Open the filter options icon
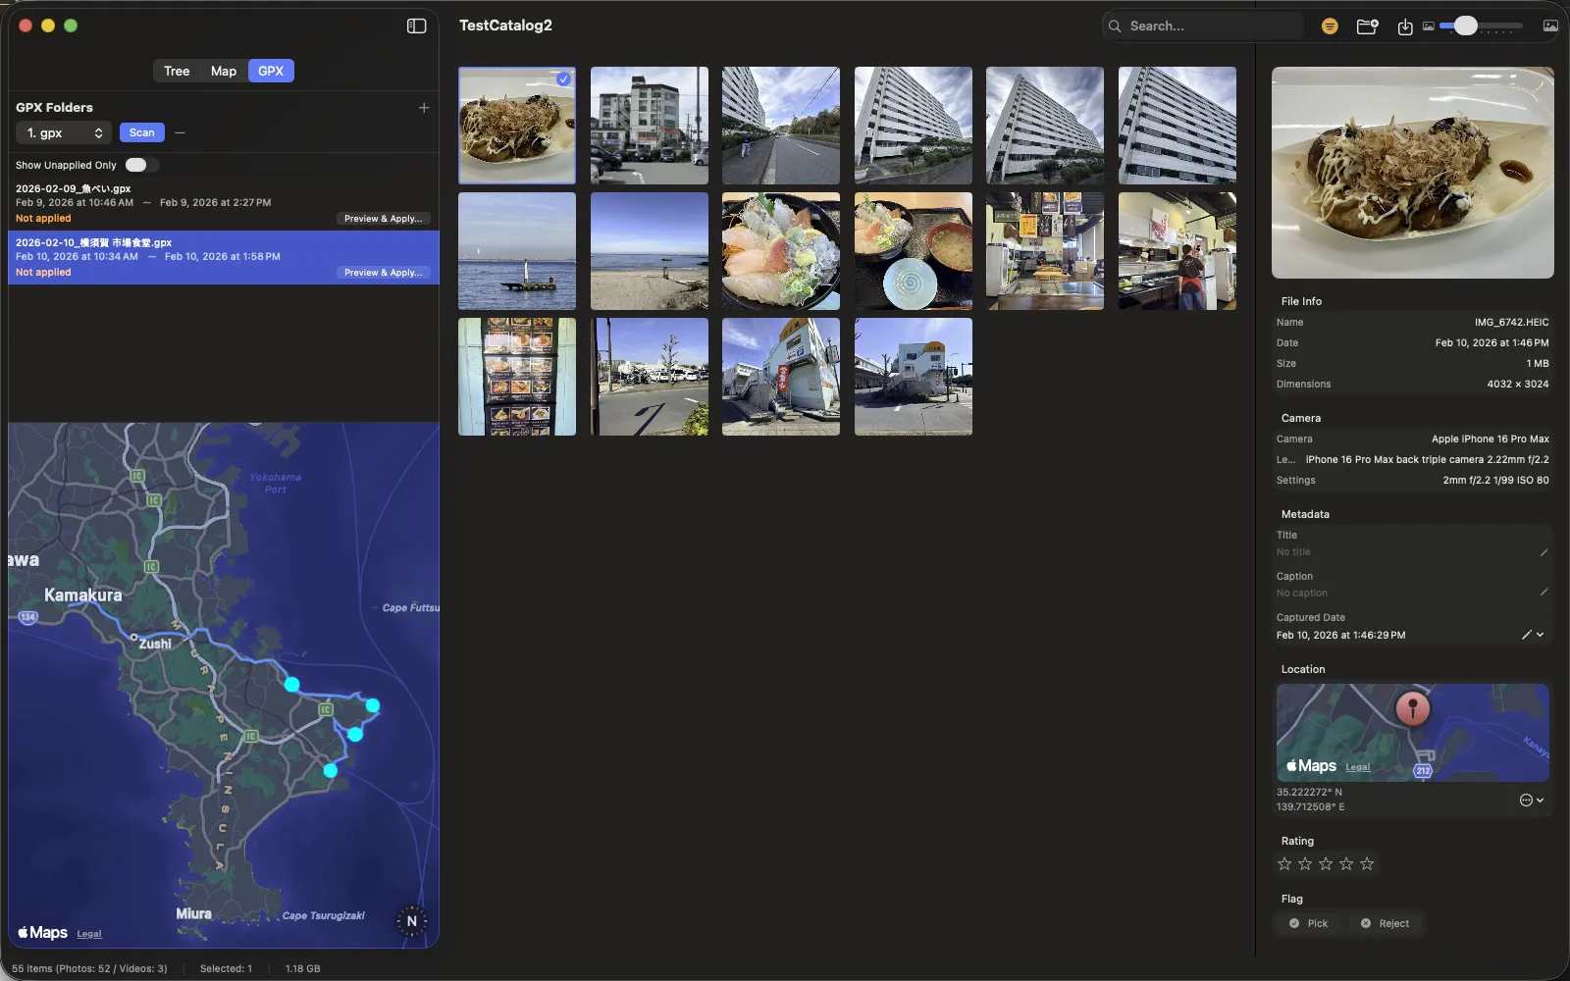This screenshot has height=981, width=1570. (x=1330, y=26)
